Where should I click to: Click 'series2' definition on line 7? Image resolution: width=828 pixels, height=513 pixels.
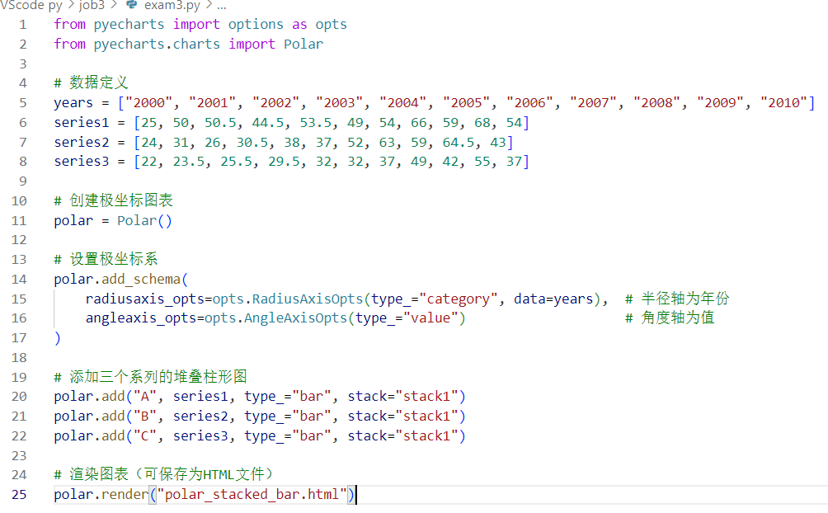coord(82,142)
